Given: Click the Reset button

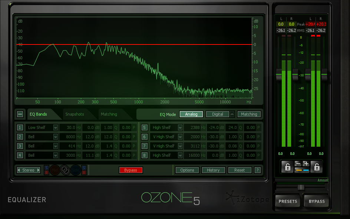Looking at the screenshot, I should pyautogui.click(x=240, y=170).
